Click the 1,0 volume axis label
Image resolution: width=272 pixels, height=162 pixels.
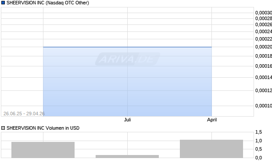point(258,141)
